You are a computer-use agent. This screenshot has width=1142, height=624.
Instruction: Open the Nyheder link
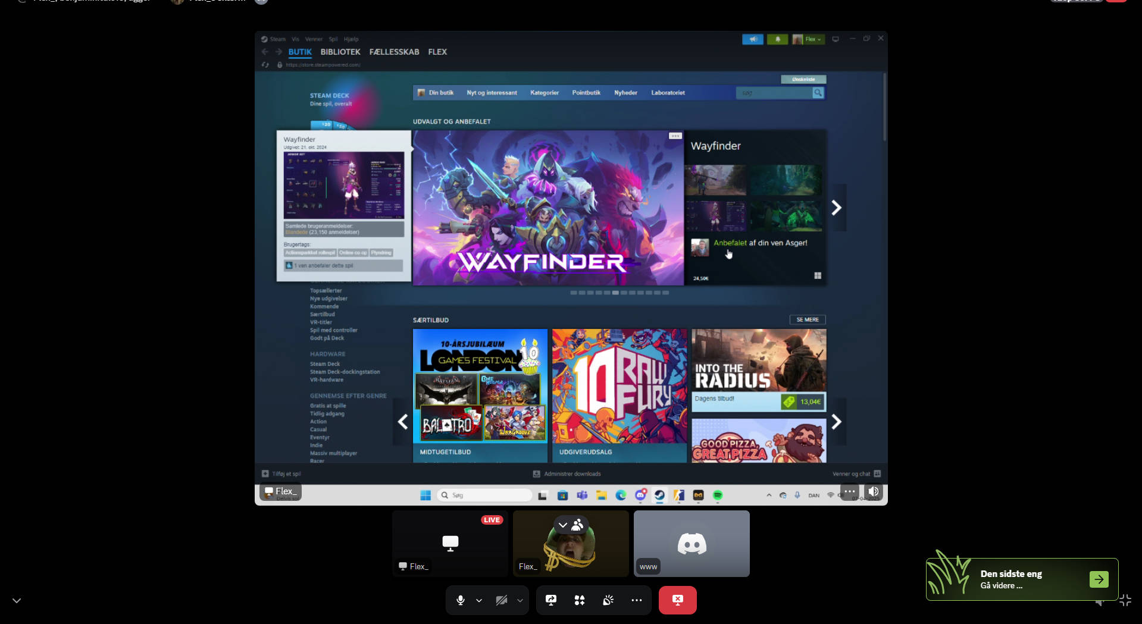(625, 93)
